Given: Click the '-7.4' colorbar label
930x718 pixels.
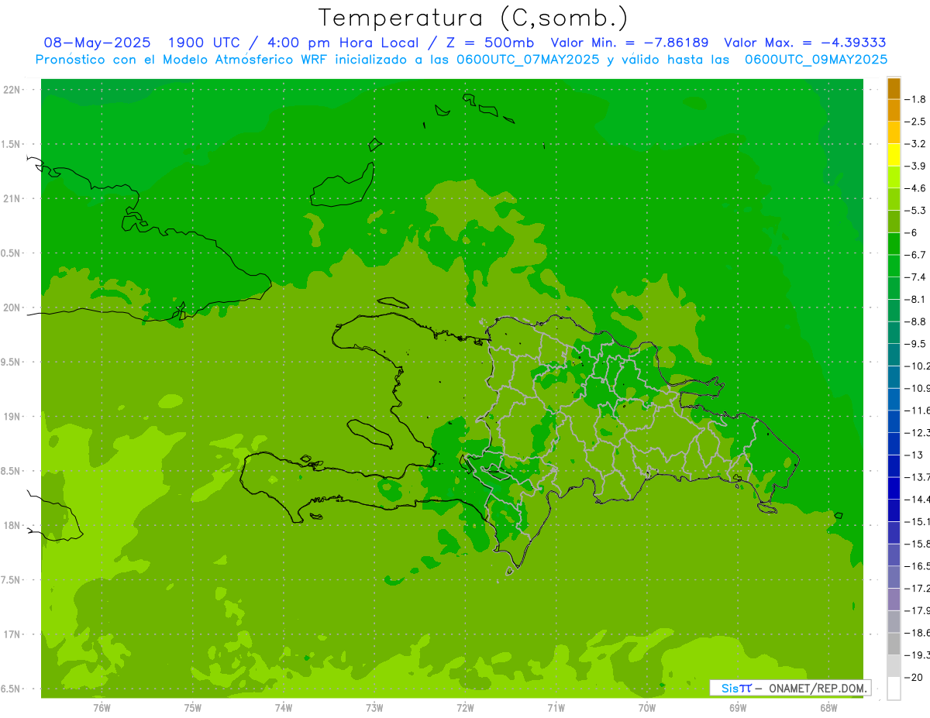Looking at the screenshot, I should (x=915, y=277).
